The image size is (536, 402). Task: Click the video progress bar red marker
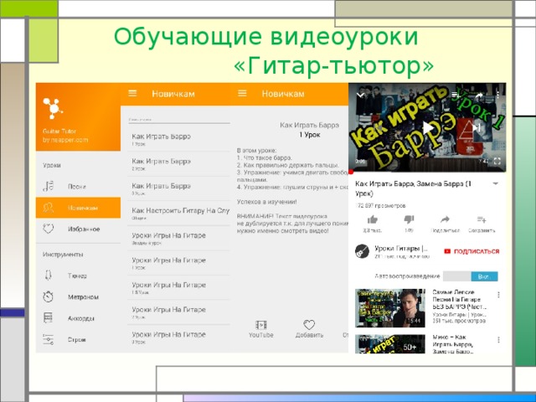(x=351, y=172)
